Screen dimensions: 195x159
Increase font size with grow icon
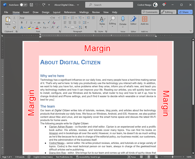click(x=53, y=27)
